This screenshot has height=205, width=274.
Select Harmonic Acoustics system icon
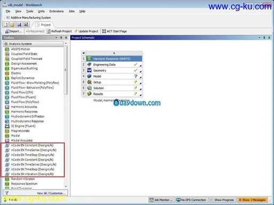[x=7, y=107]
